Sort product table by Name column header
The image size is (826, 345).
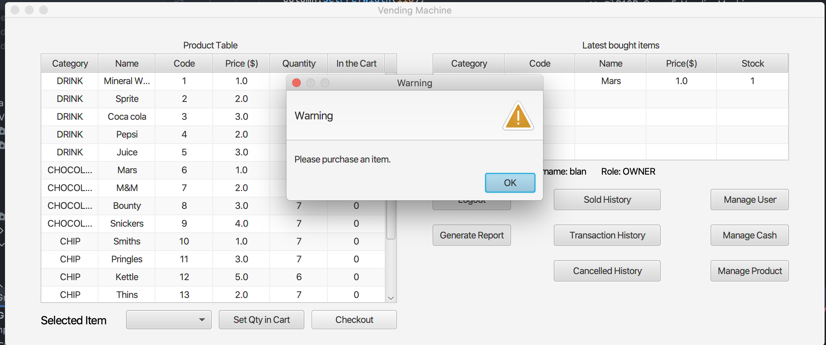point(127,63)
